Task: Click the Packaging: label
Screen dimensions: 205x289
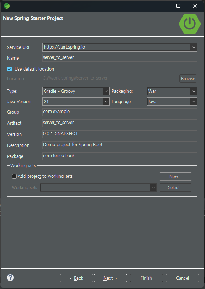Action: point(122,91)
